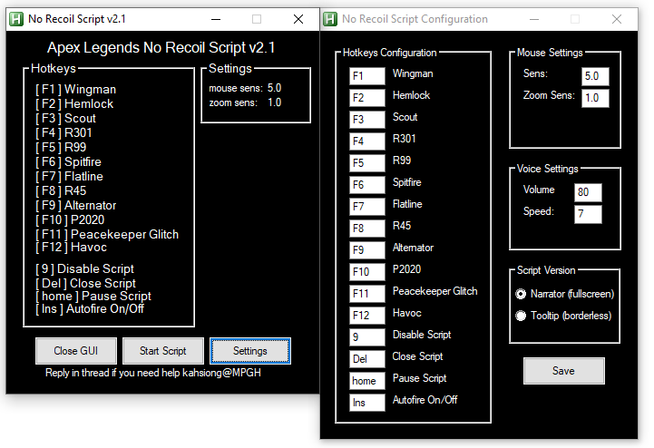The height and width of the screenshot is (448, 654).
Task: Click the Close Script hotkey field Del
Action: [367, 359]
